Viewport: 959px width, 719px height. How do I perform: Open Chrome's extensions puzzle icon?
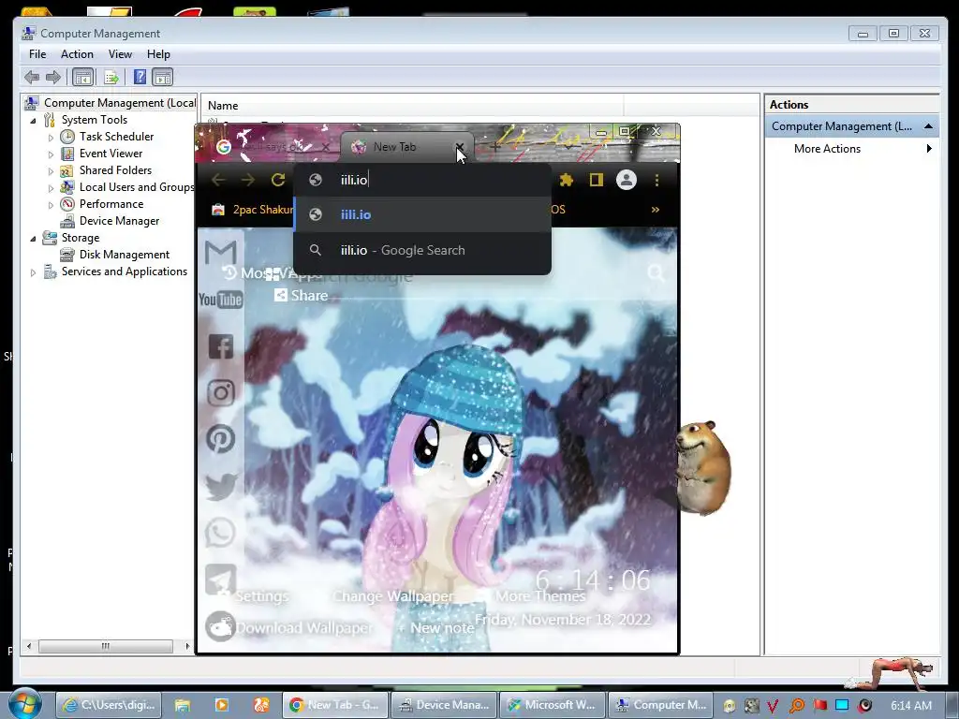pyautogui.click(x=566, y=180)
